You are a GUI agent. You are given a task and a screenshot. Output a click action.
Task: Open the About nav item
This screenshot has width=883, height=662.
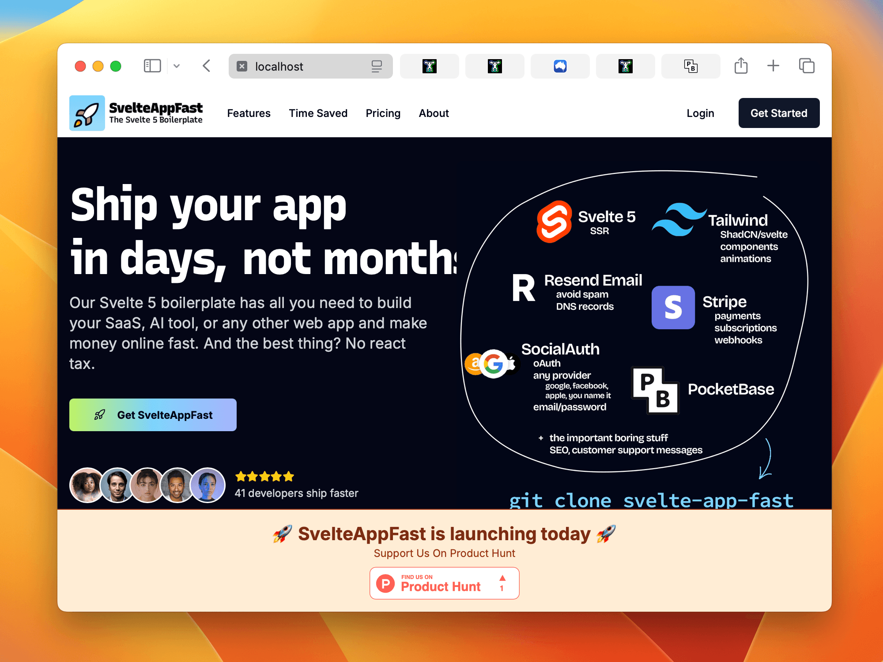point(434,113)
